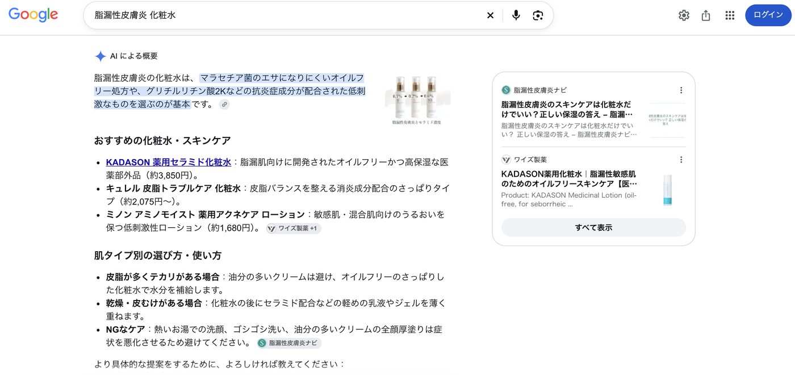795x375 pixels.
Task: Click the ワイズ製薬 +1 source chip
Action: (x=294, y=228)
